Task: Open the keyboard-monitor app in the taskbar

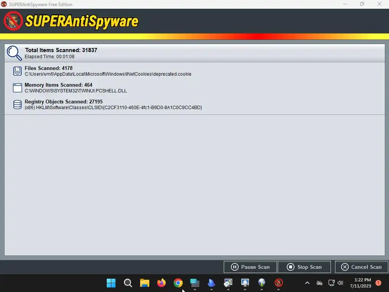Action: pos(195,283)
